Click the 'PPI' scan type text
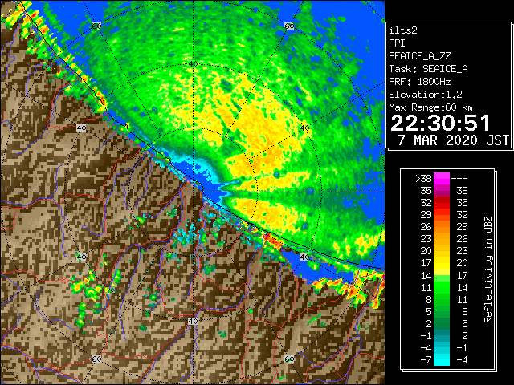 pos(397,43)
